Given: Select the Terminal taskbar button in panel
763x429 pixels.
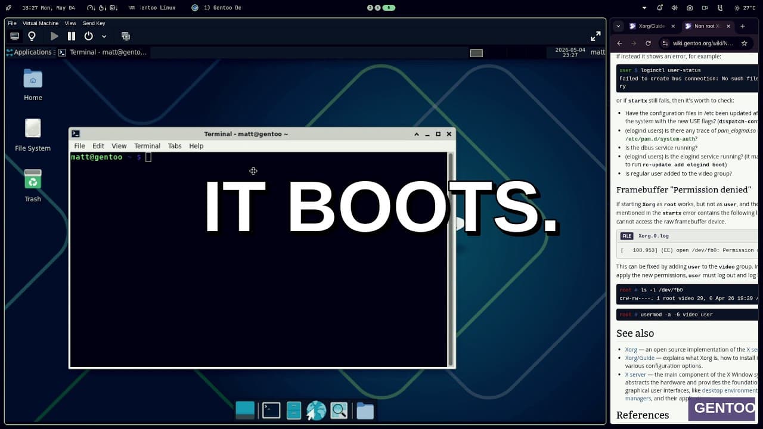Looking at the screenshot, I should click(x=103, y=52).
